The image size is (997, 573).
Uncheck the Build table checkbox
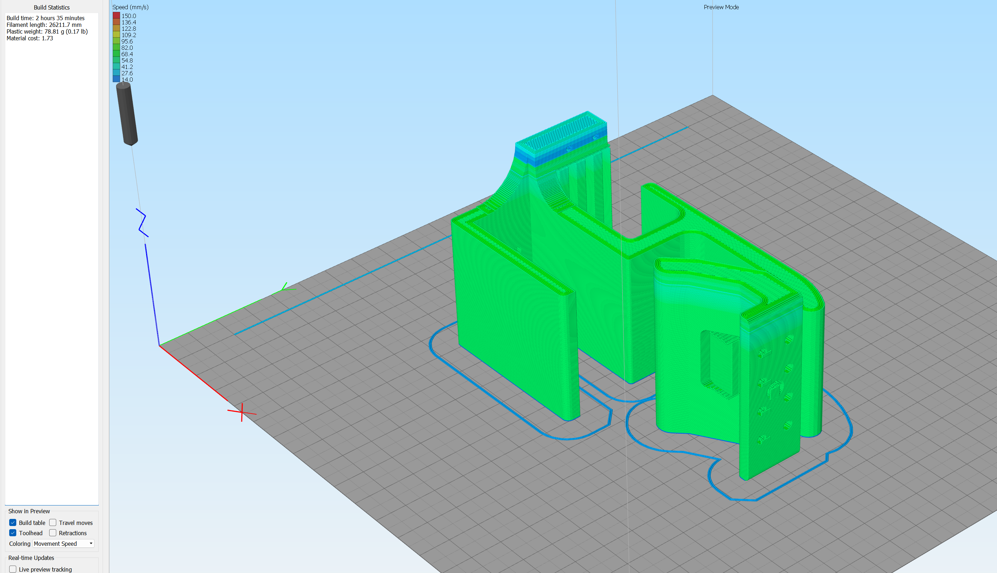point(13,522)
